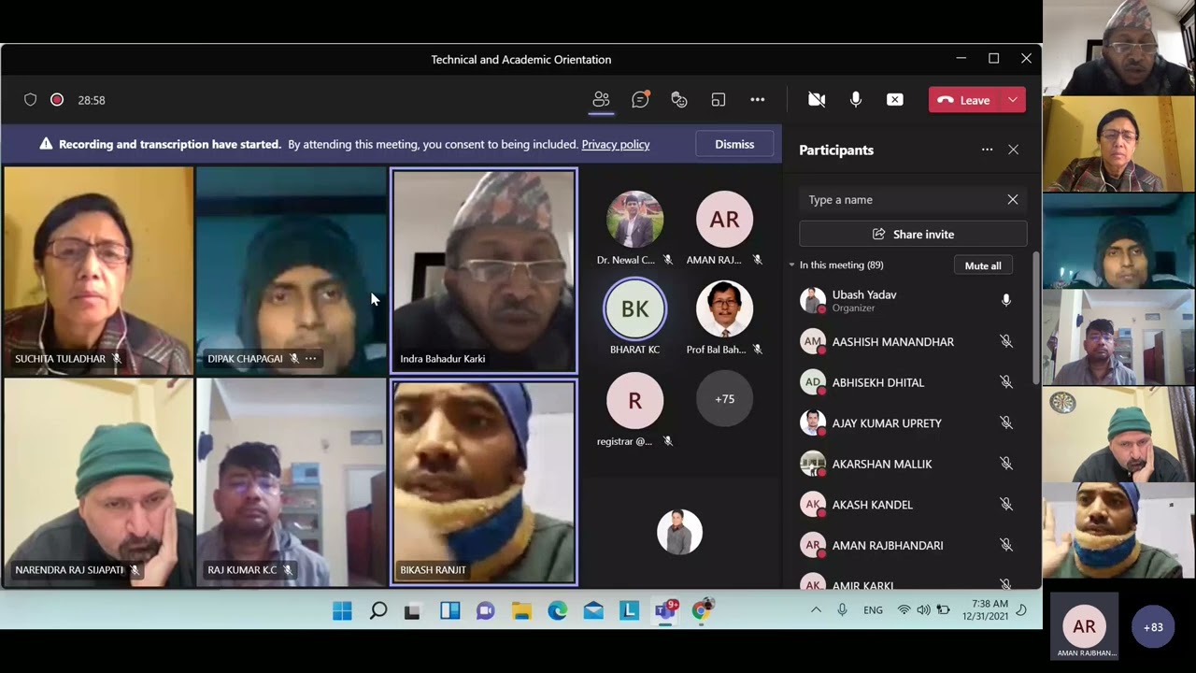
Task: Select Bikash Ranjit's video tile
Action: click(484, 482)
